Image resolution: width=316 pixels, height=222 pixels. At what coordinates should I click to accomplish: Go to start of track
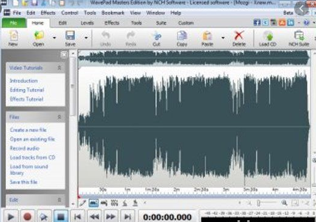coord(78,217)
